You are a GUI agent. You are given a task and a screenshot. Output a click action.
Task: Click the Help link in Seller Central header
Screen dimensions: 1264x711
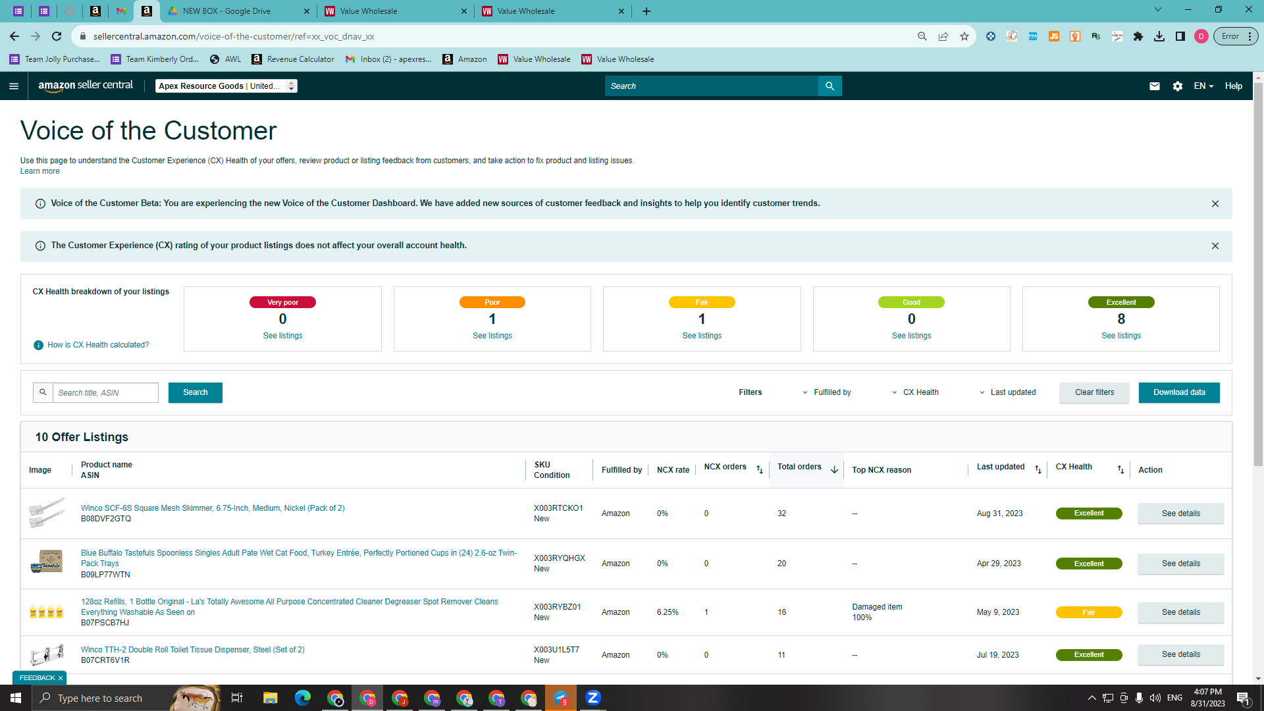click(1234, 86)
